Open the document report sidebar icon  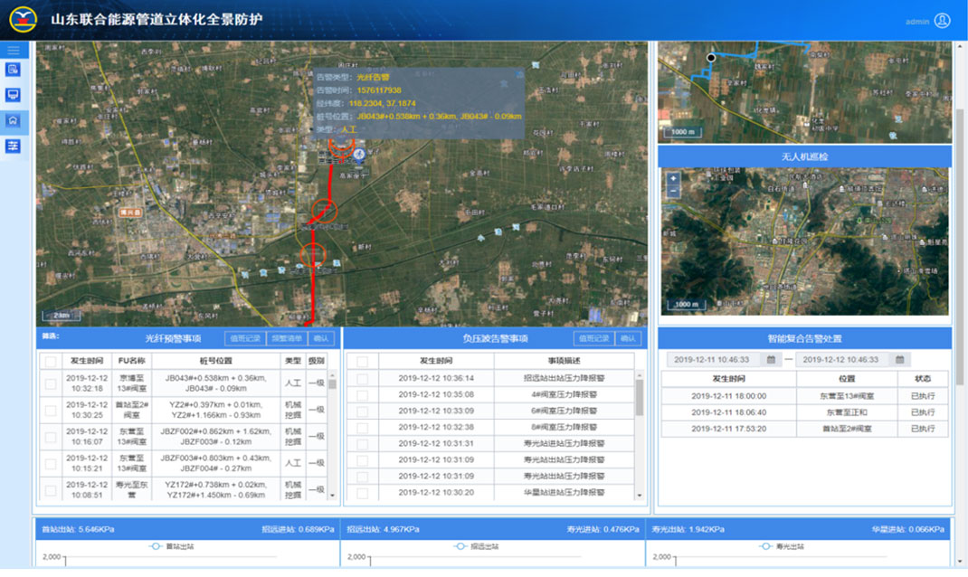14,70
